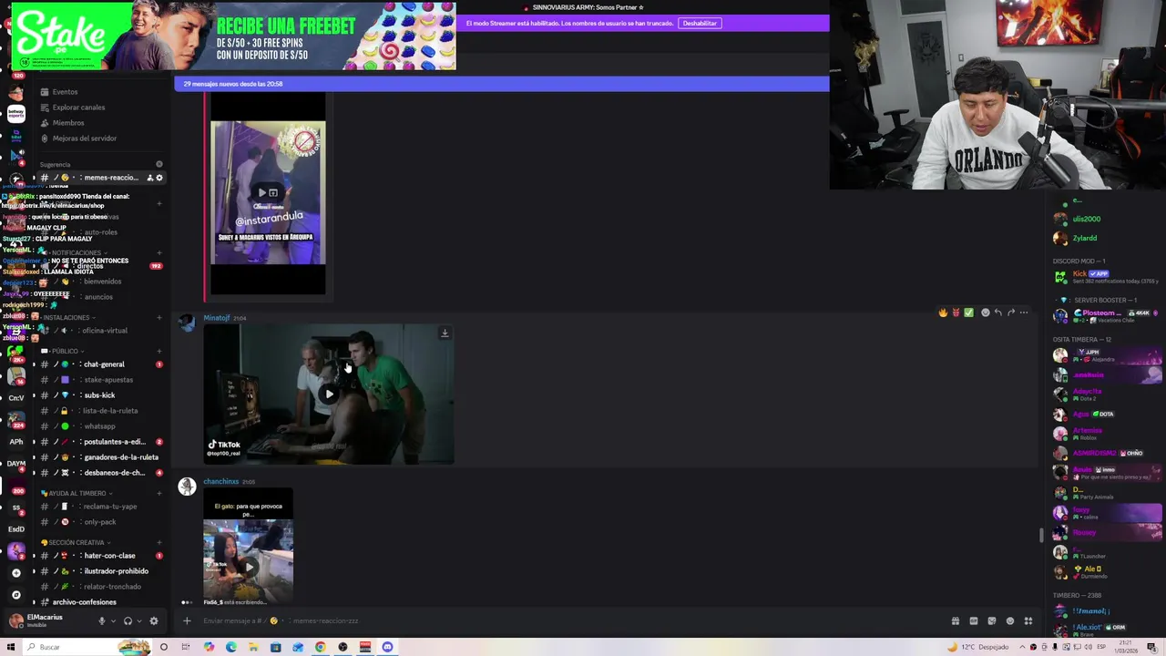1166x656 pixels.
Task: Click invite icon on memes-reaccion channel
Action: tap(149, 178)
